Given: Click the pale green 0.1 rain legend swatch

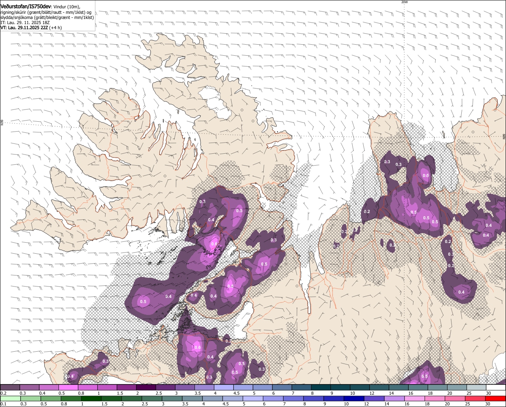Looking at the screenshot, I should coord(10,398).
